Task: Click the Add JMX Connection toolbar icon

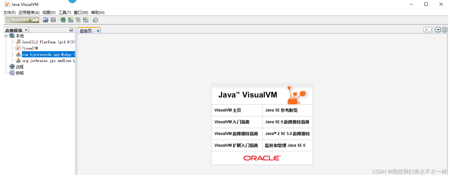Action: pyautogui.click(x=71, y=20)
